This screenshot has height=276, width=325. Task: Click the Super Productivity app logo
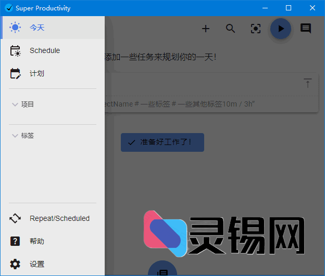(9, 8)
